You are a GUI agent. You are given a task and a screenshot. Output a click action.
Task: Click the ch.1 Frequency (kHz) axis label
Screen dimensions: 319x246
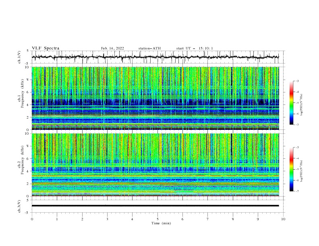(x=21, y=93)
